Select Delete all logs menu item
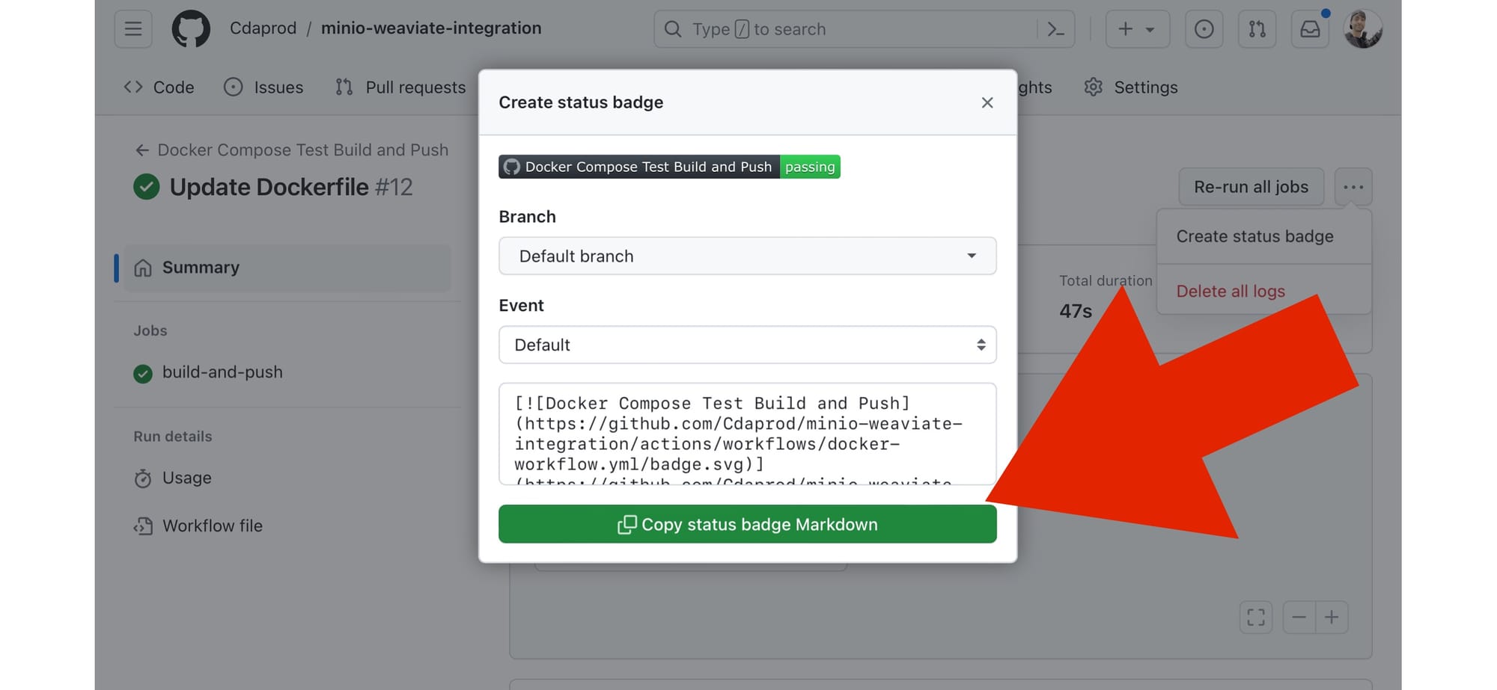Screen dimensions: 1497x690 1230,291
